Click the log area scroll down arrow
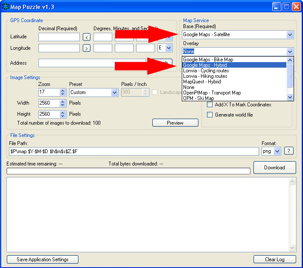 (x=292, y=248)
